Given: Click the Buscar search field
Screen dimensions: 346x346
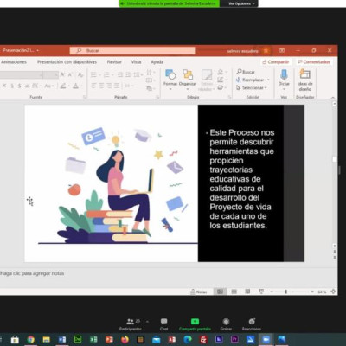Looking at the screenshot, I should pyautogui.click(x=132, y=50).
